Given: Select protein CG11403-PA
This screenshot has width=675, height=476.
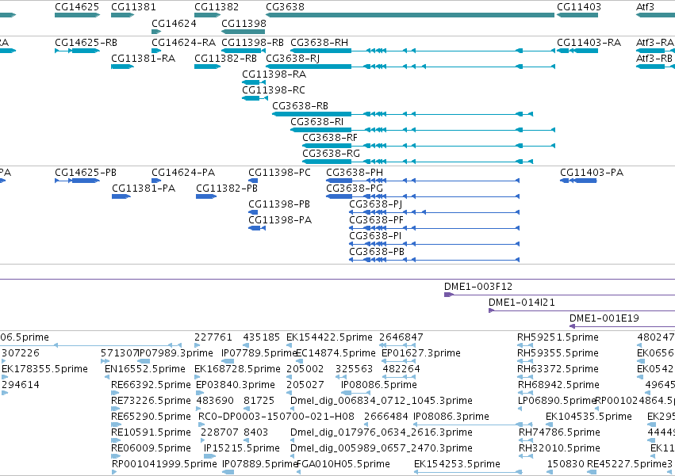Looking at the screenshot, I should coord(592,173).
